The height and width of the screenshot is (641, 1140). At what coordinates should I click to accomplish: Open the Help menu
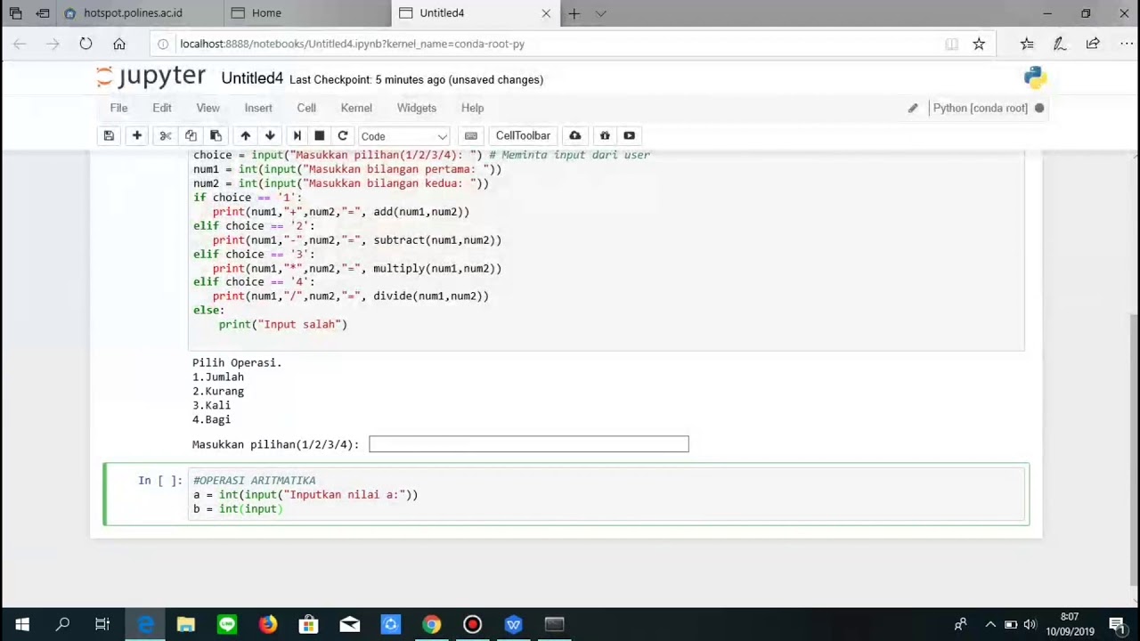(472, 109)
